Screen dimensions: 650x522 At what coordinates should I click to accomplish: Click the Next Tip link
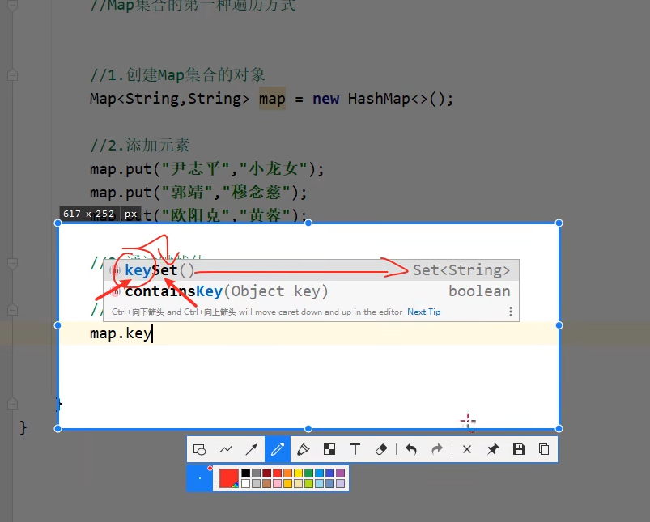point(423,312)
